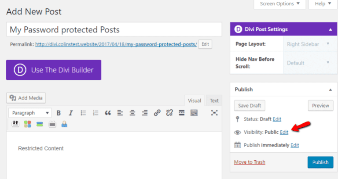Open Hide Nav Before Scroll dropdown
The height and width of the screenshot is (179, 338).
click(308, 63)
